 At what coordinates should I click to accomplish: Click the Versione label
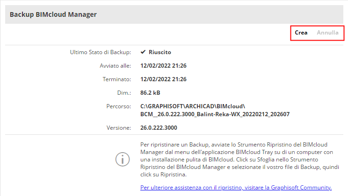pyautogui.click(x=118, y=127)
